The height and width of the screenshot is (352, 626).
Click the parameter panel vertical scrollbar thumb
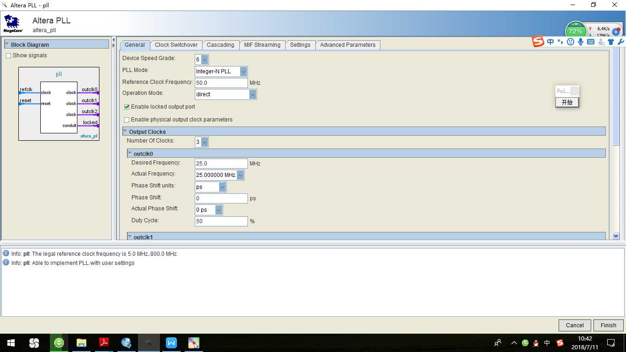616,95
